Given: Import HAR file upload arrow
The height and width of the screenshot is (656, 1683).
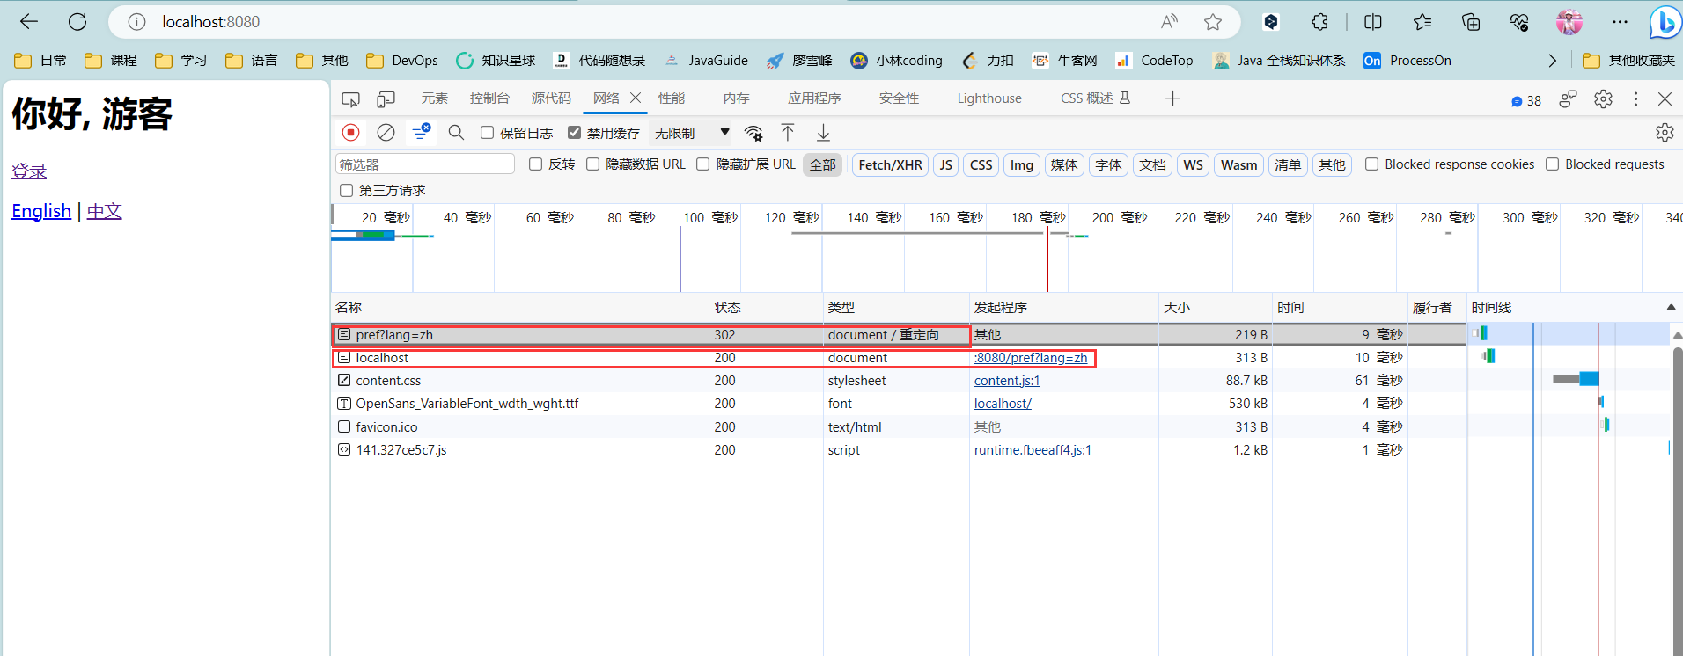Looking at the screenshot, I should point(788,132).
